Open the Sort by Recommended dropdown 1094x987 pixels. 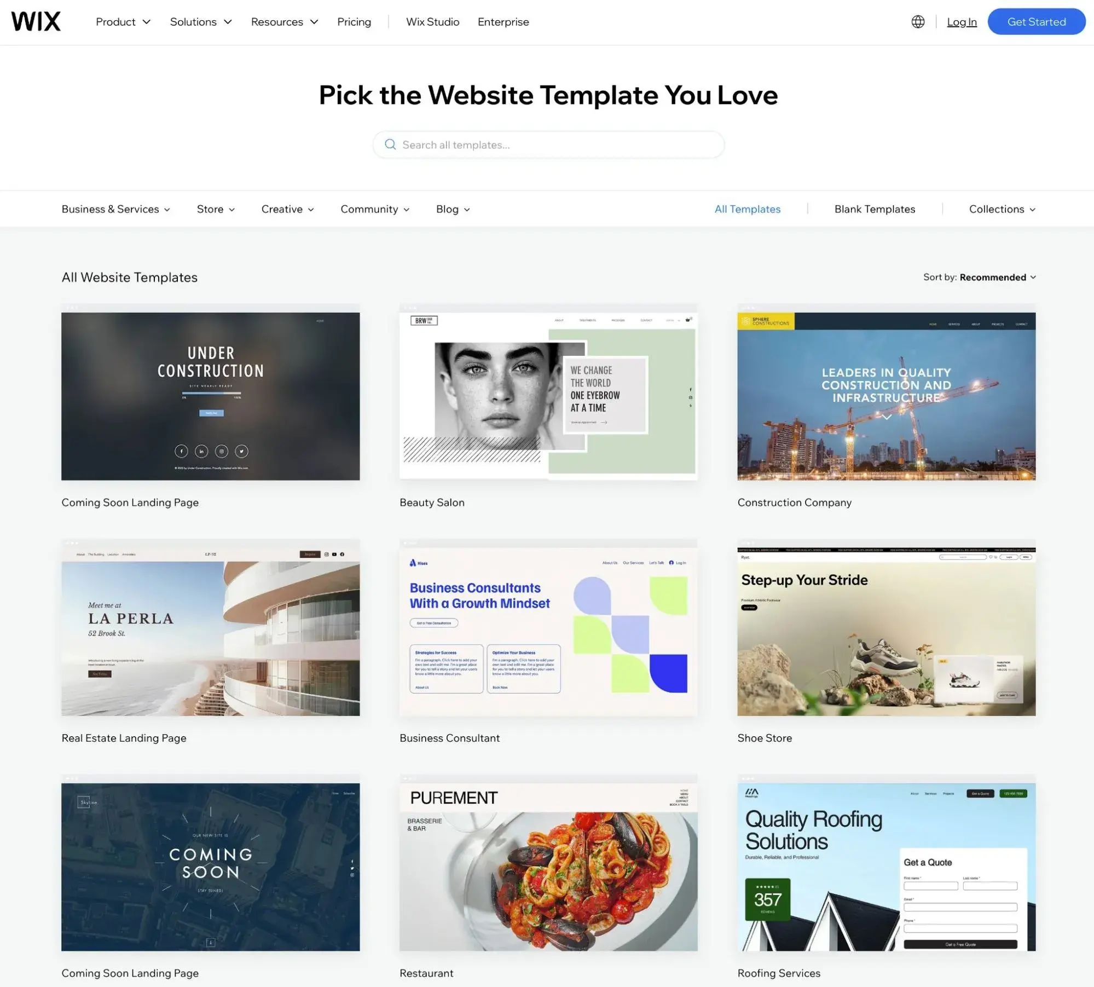(997, 276)
